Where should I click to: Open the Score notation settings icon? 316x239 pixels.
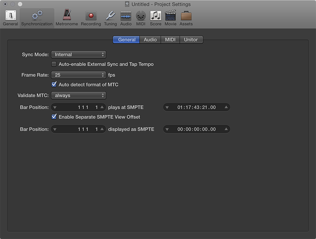pyautogui.click(x=155, y=16)
